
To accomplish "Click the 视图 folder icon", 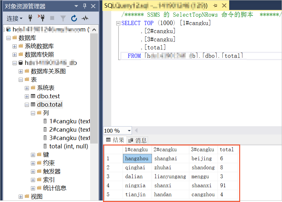I will click(x=27, y=196).
